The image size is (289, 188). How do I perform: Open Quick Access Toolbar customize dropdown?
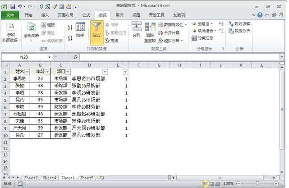click(x=76, y=7)
